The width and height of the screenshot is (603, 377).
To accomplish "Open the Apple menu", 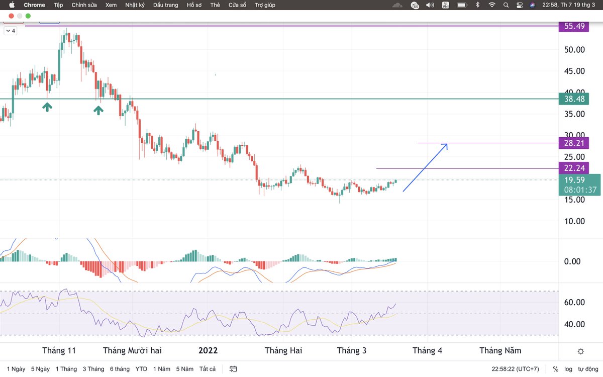I will [x=12, y=5].
